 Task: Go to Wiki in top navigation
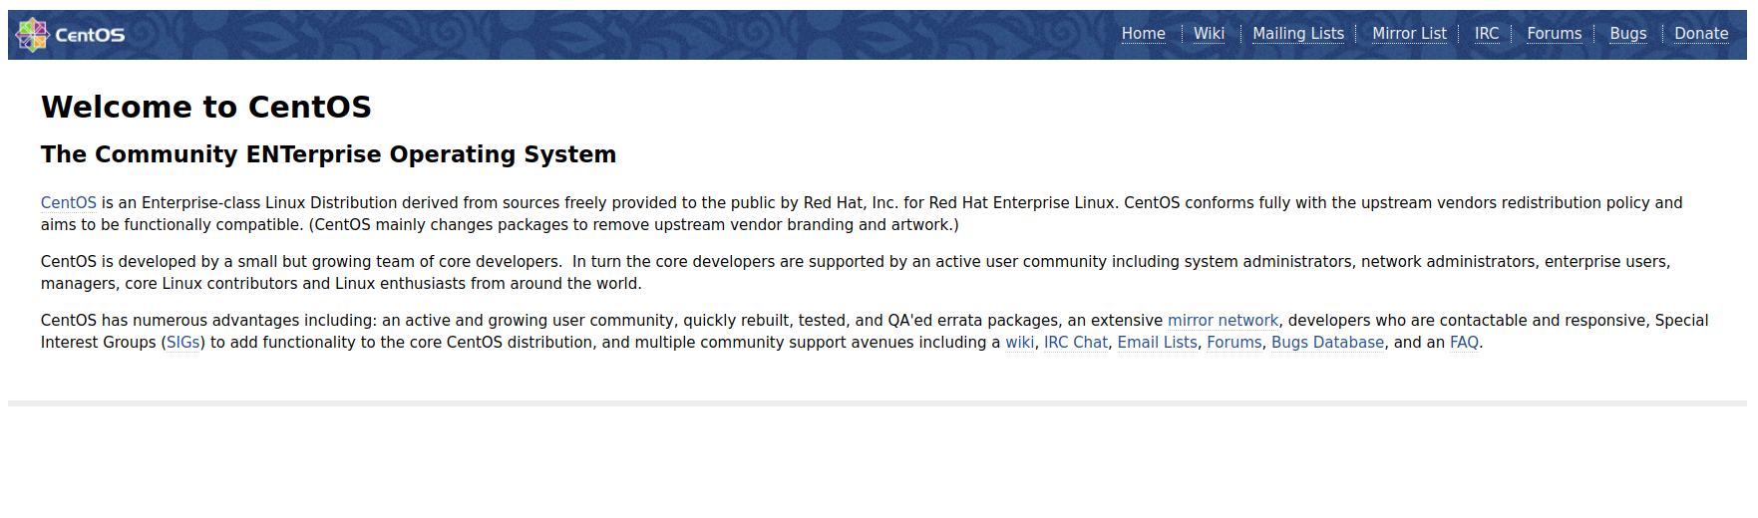pyautogui.click(x=1209, y=34)
